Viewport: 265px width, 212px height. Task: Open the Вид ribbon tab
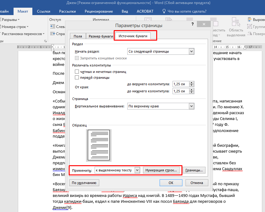pyautogui.click(x=125, y=11)
